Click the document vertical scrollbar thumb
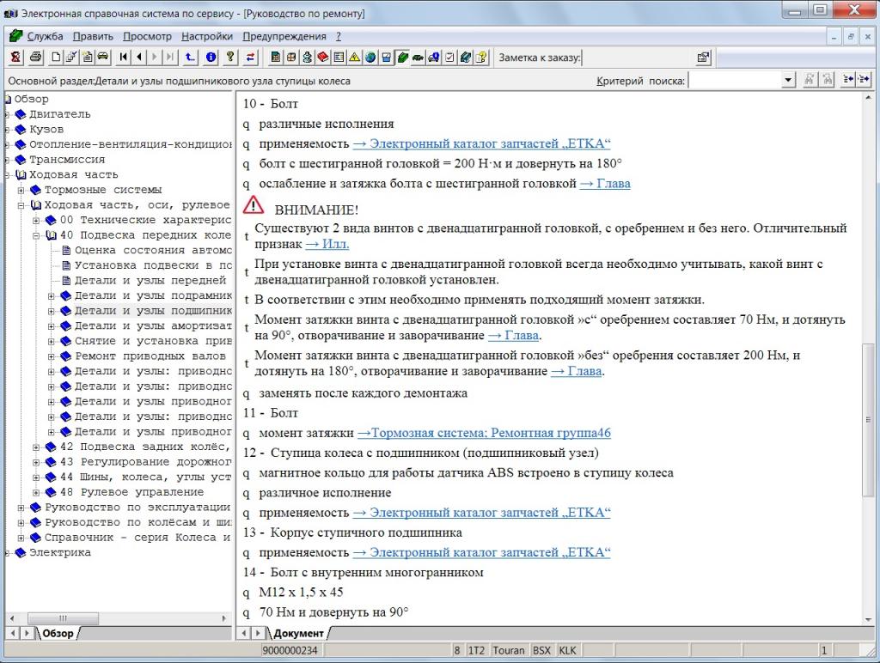 click(868, 420)
